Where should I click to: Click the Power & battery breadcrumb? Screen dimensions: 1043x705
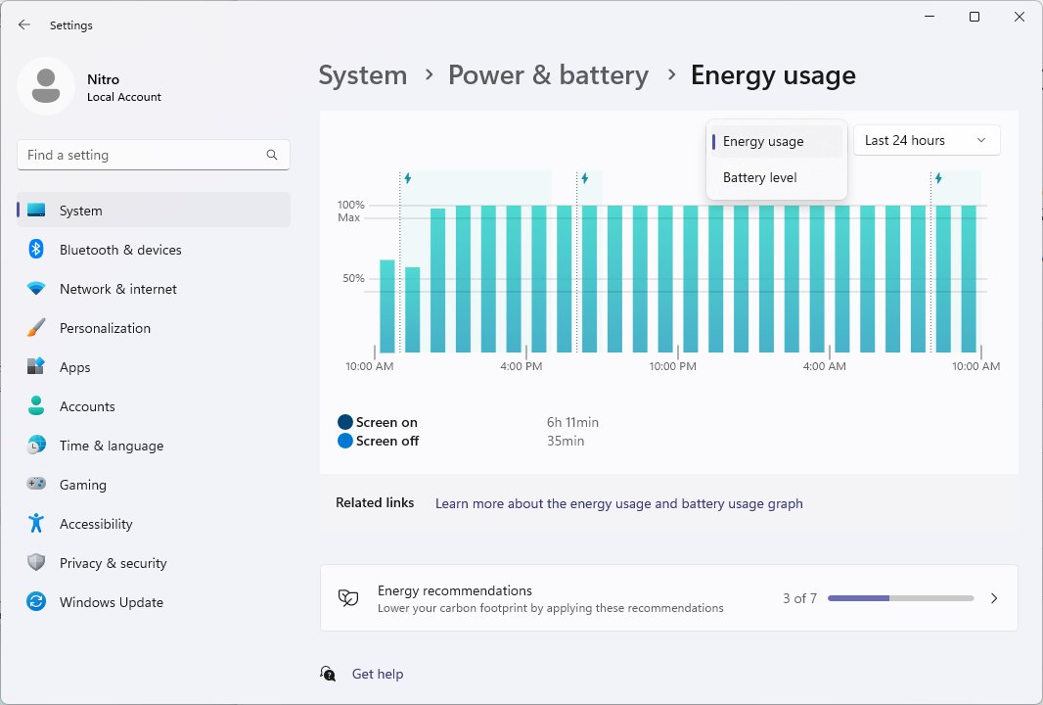548,75
